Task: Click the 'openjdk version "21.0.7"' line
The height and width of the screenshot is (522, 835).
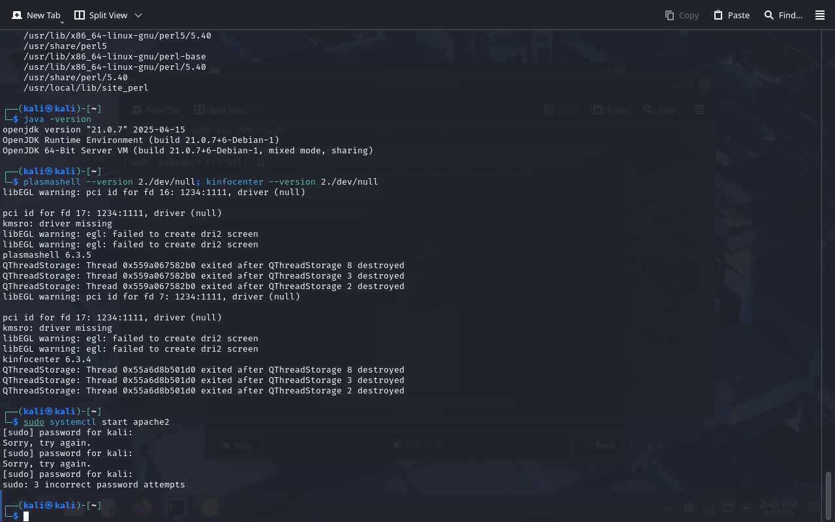Action: pyautogui.click(x=94, y=130)
